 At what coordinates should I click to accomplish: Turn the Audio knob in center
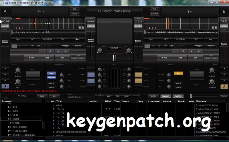[100, 50]
